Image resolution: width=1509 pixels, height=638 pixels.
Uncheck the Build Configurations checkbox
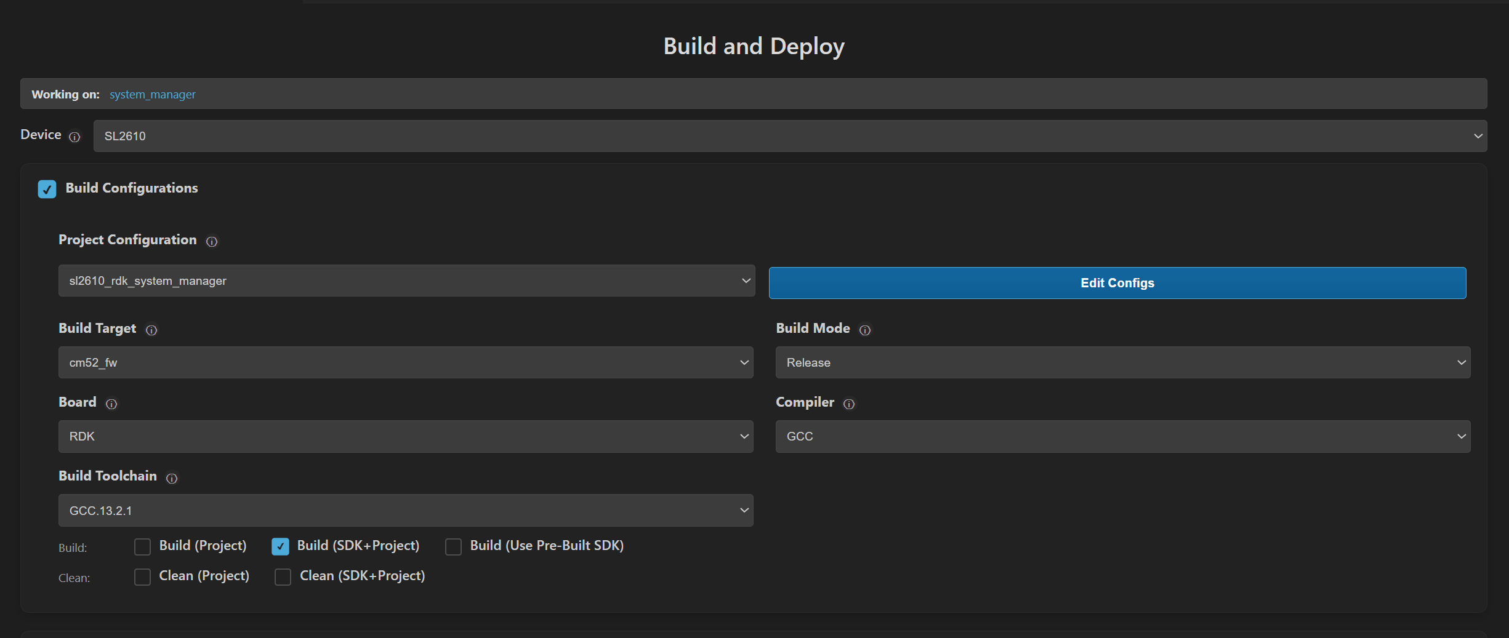pyautogui.click(x=47, y=189)
